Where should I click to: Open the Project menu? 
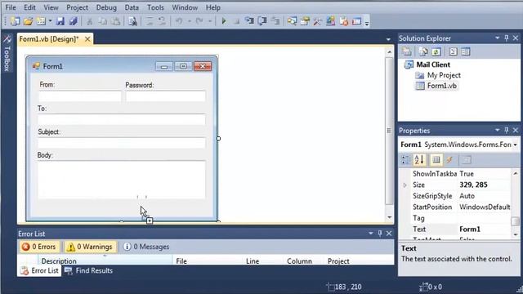(77, 7)
